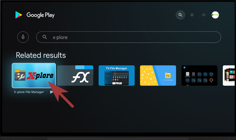The height and width of the screenshot is (140, 236).
Task: Open the TV File Manager card
Action: [x=117, y=75]
